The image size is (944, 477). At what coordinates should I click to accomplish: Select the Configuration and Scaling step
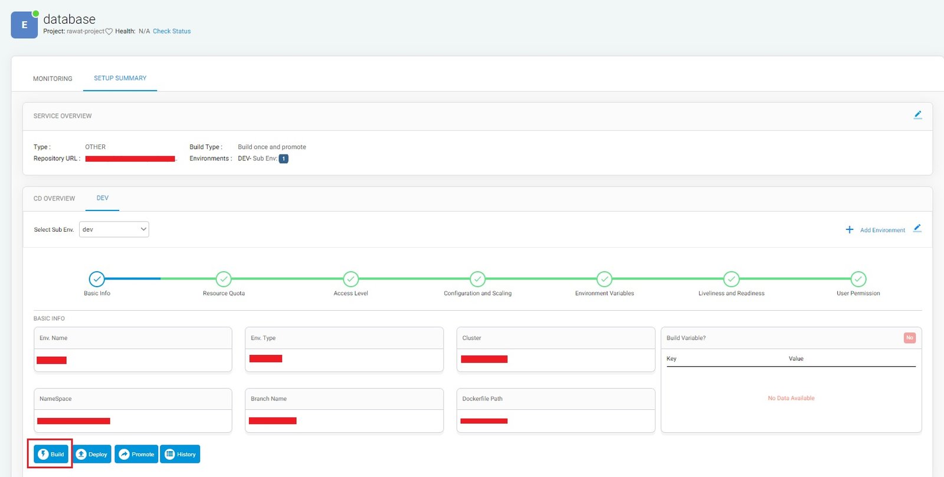(477, 279)
